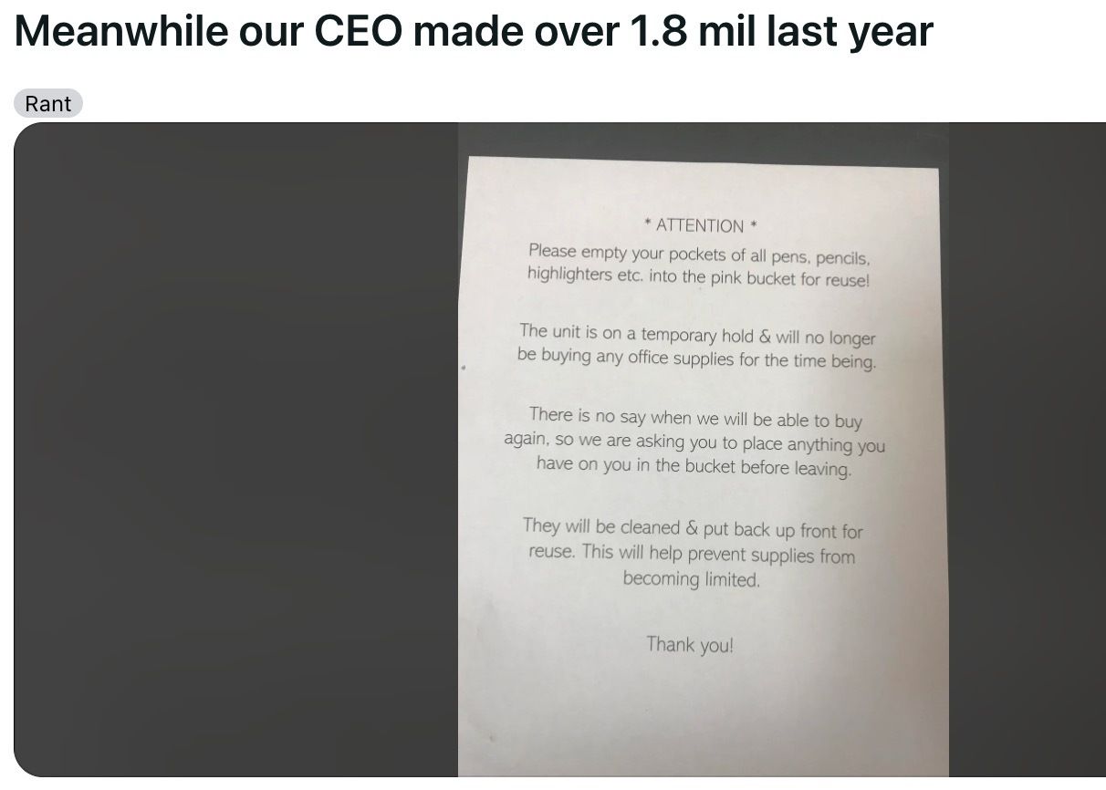1106x790 pixels.
Task: Open the photo of the printed notice
Action: pyautogui.click(x=703, y=450)
